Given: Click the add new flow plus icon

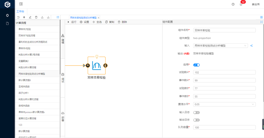Looking at the screenshot, I should 24,17.
